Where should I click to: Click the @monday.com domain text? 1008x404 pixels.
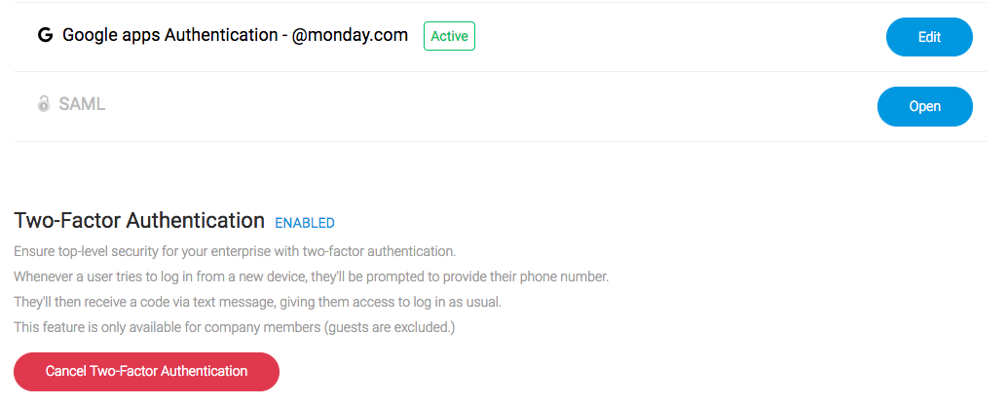point(350,35)
